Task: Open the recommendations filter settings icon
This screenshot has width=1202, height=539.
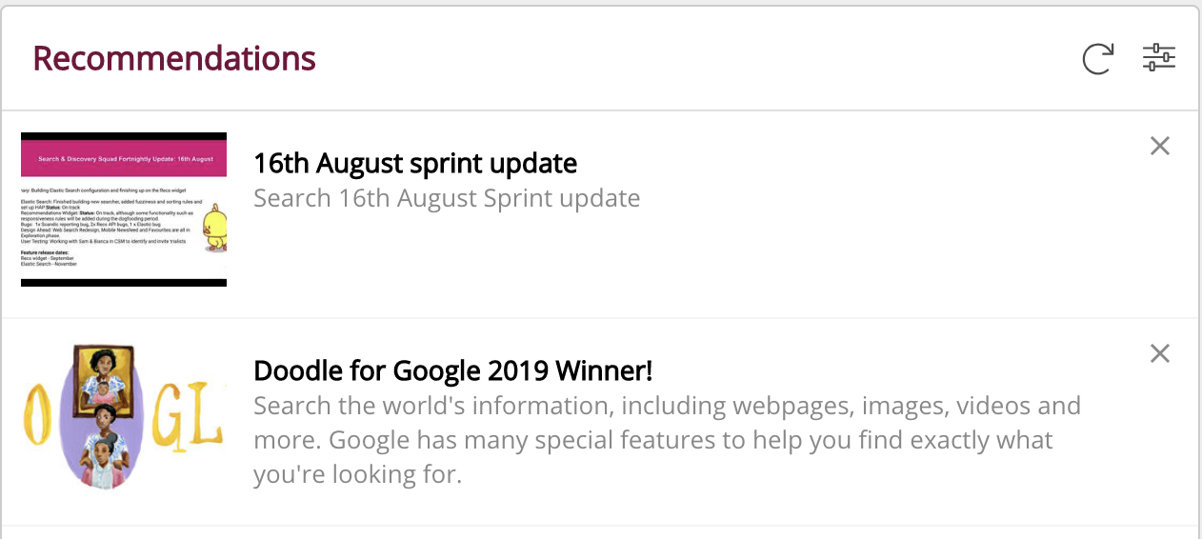Action: pyautogui.click(x=1159, y=58)
